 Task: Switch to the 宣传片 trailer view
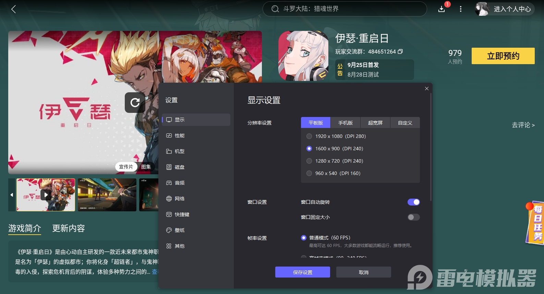126,167
